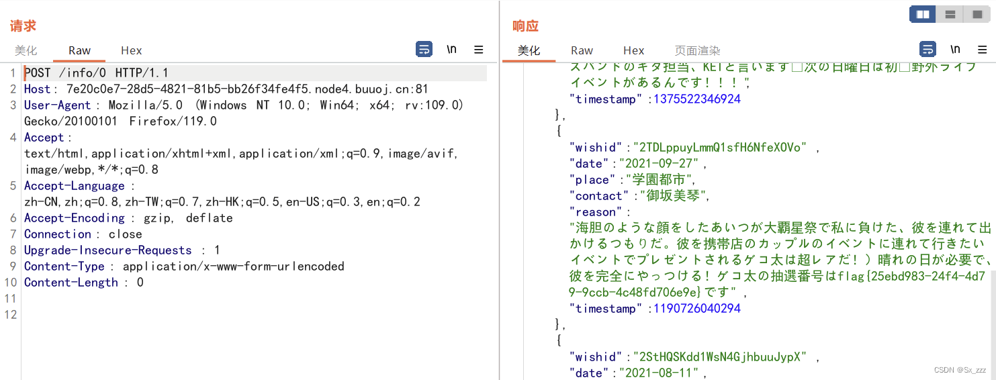The image size is (996, 380).
Task: Select combined tabbed layout icon
Action: (976, 14)
